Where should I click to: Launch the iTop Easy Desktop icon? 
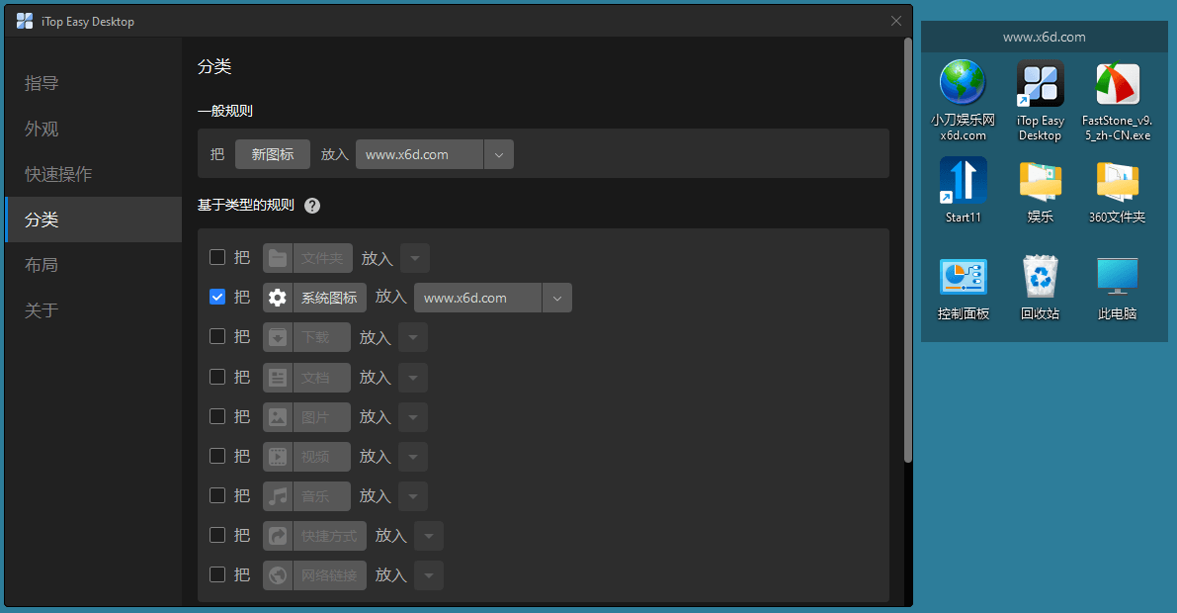1040,84
